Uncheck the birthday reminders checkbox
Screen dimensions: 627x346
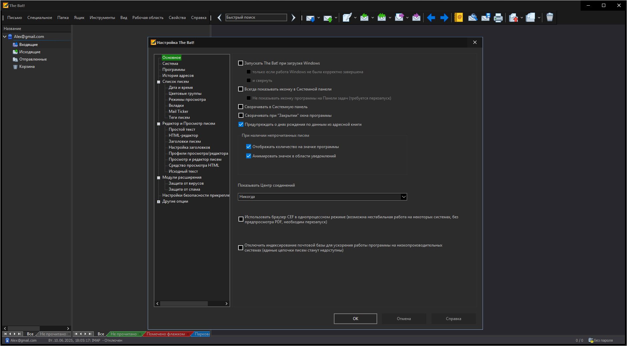pos(241,124)
